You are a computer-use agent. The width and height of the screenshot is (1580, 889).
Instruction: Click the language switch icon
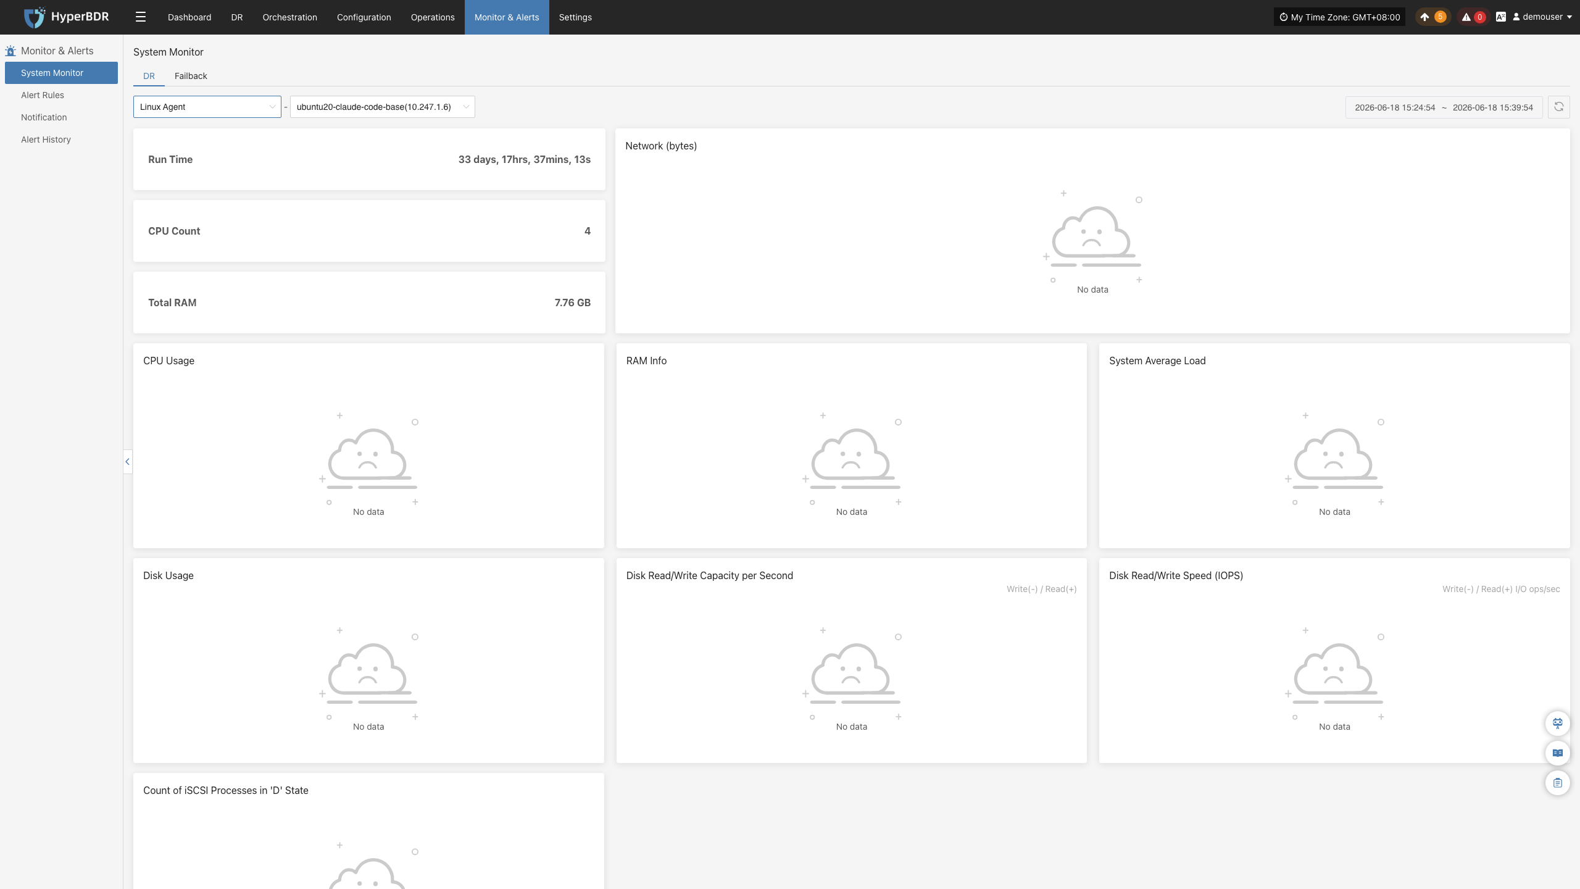pyautogui.click(x=1501, y=17)
